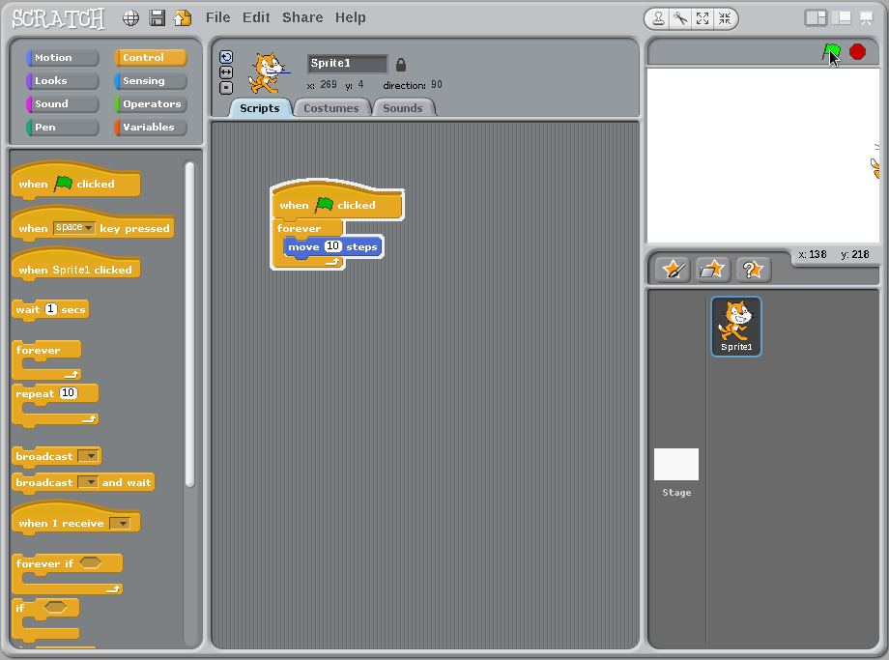Screen dimensions: 889x660
Task: Select the Control block category
Action: click(150, 57)
